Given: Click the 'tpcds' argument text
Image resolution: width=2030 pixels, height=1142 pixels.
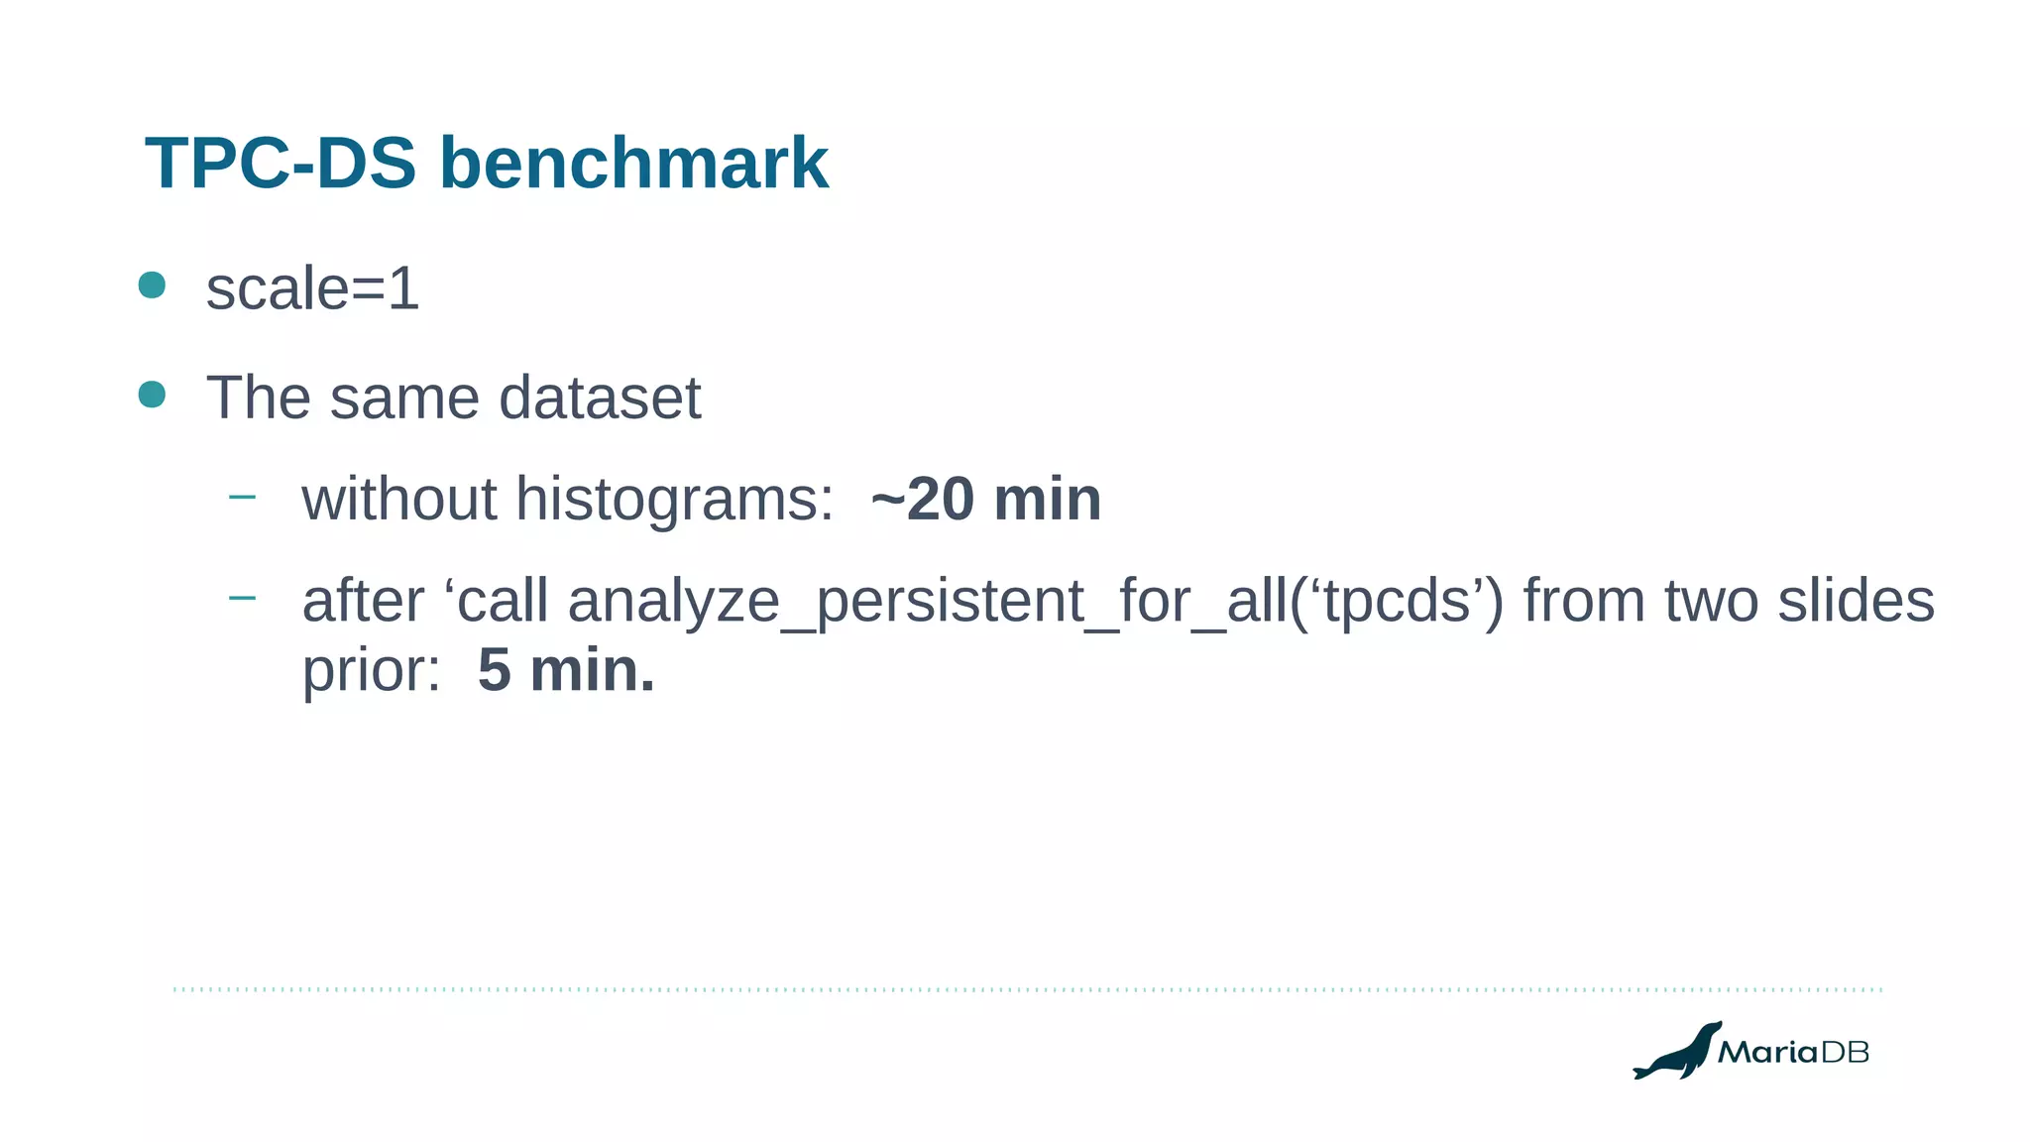Looking at the screenshot, I should tap(1395, 603).
